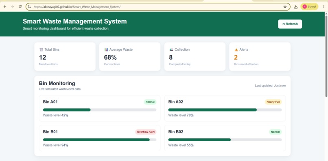This screenshot has width=328, height=161.
Task: Click Bin A02 waste level progress bar
Action: 225,110
